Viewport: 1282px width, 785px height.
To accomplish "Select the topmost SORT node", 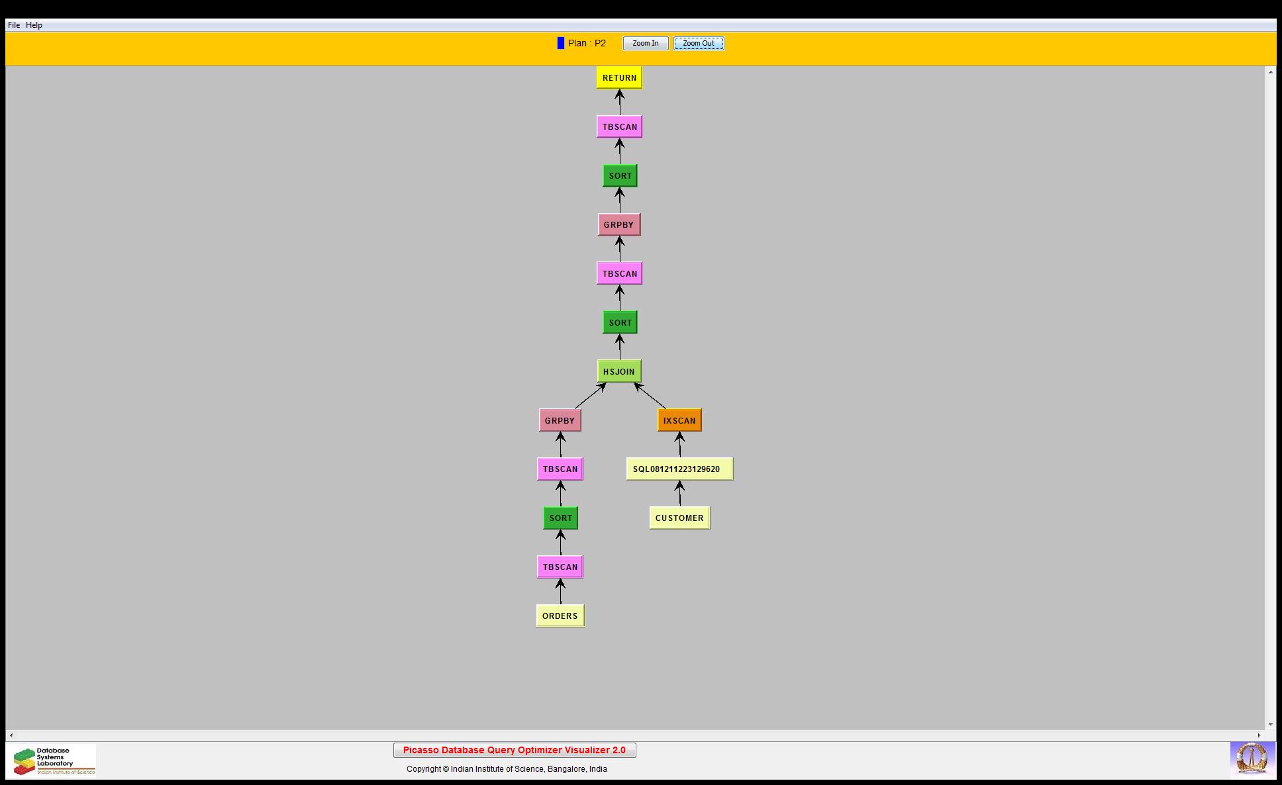I will coord(620,175).
